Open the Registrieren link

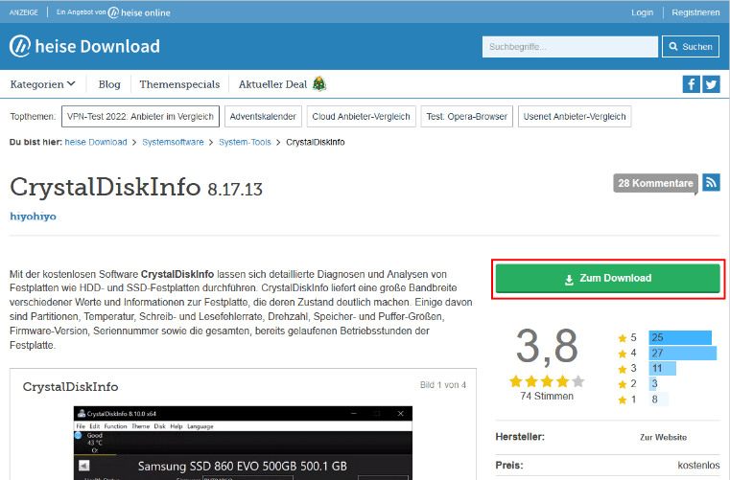point(695,12)
